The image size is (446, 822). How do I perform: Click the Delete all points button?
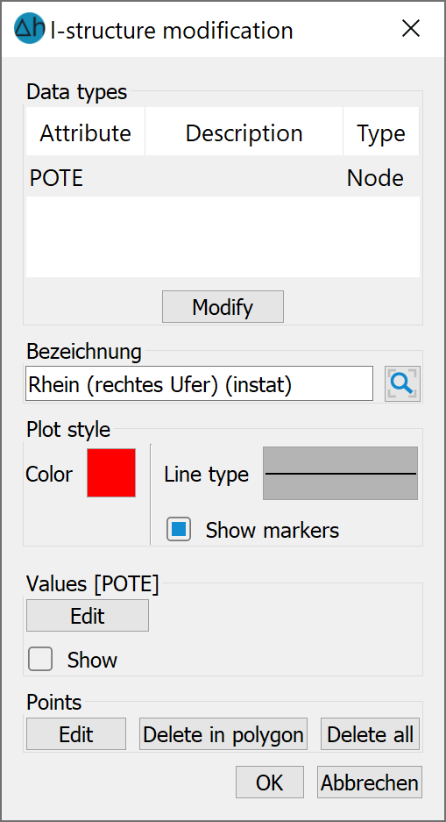tap(370, 734)
